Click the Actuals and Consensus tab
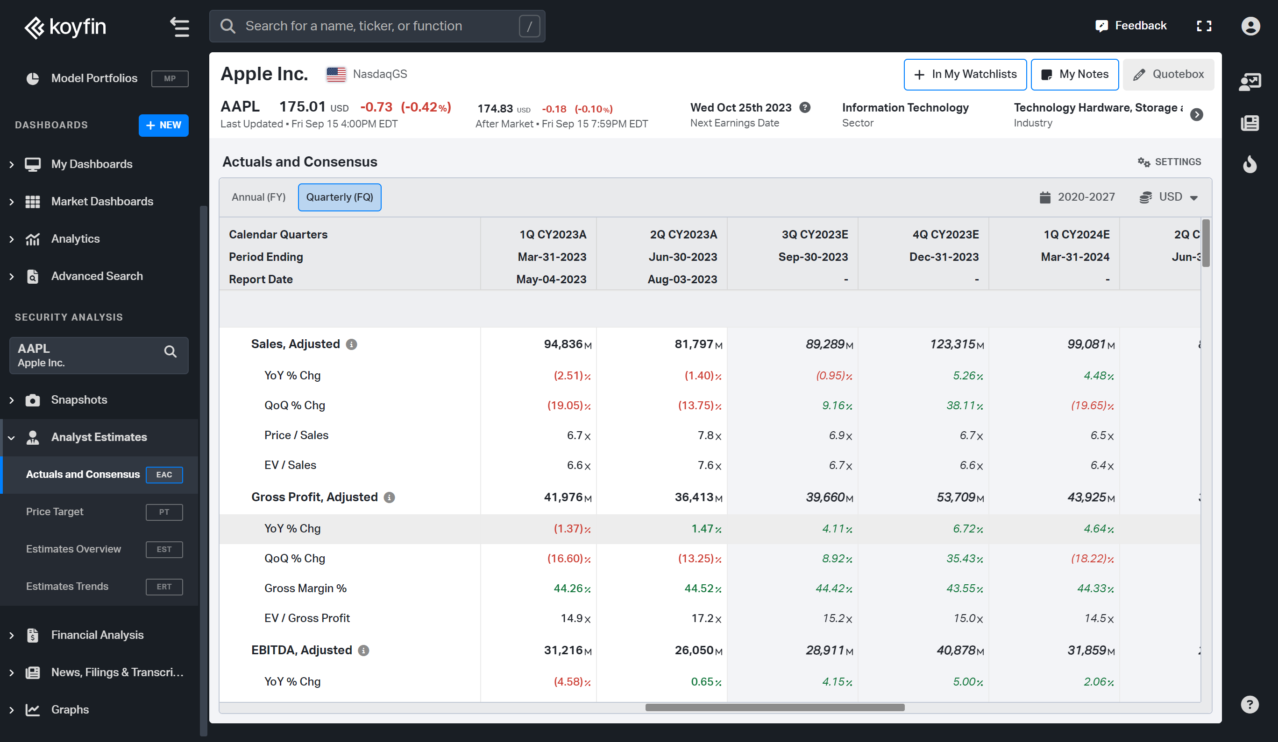1278x742 pixels. (x=83, y=474)
